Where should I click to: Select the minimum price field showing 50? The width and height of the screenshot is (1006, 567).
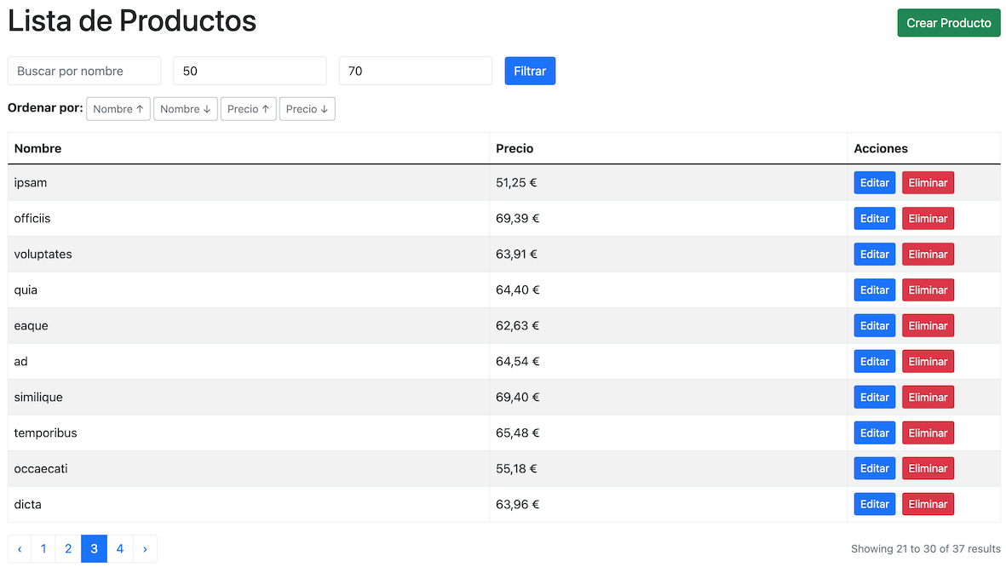pyautogui.click(x=249, y=71)
